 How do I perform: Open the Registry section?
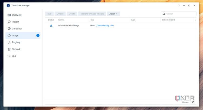[23, 42]
